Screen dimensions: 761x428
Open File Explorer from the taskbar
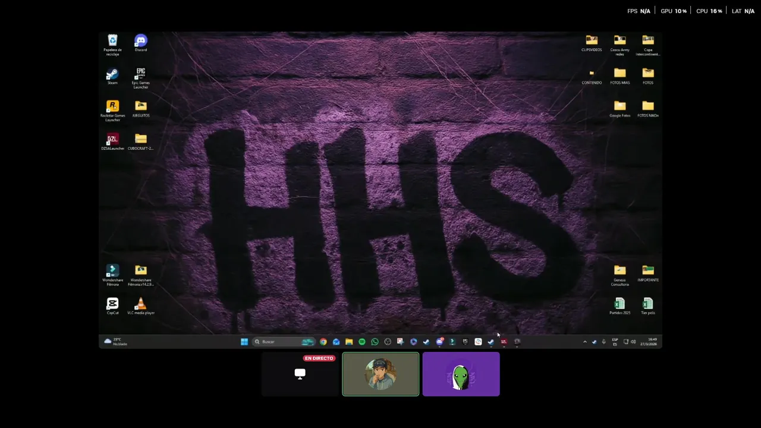349,342
